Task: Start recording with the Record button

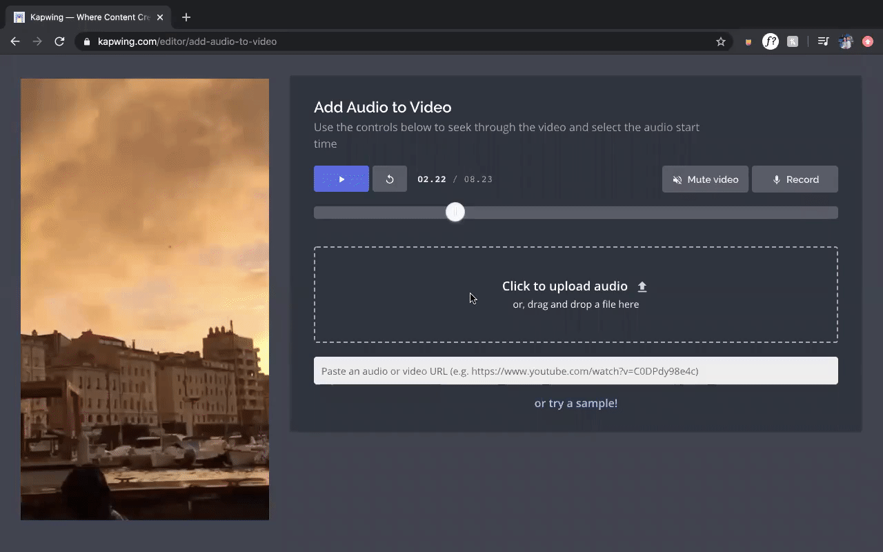Action: coord(795,179)
